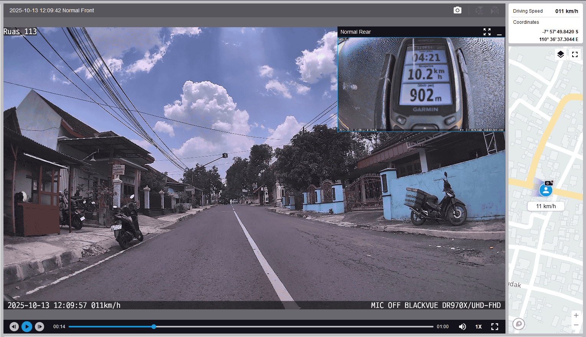Mute the video audio
Viewport: 586px width, 337px height.
[462, 327]
